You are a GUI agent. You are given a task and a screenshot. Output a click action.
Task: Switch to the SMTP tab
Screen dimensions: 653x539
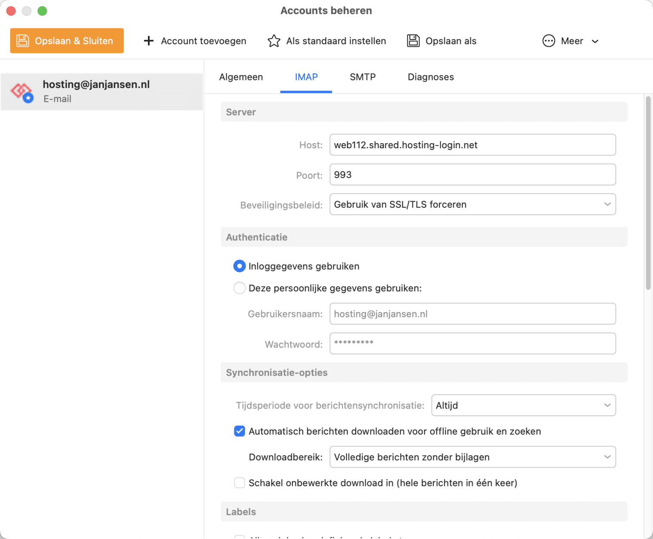pos(362,77)
